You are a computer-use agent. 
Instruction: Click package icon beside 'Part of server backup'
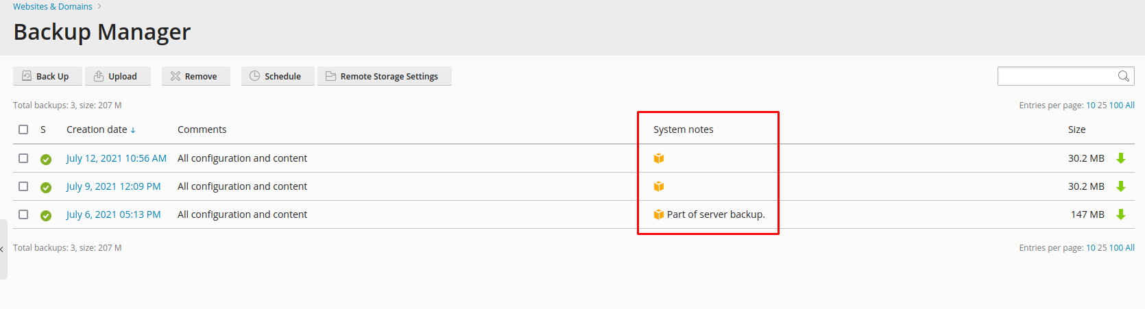(659, 214)
